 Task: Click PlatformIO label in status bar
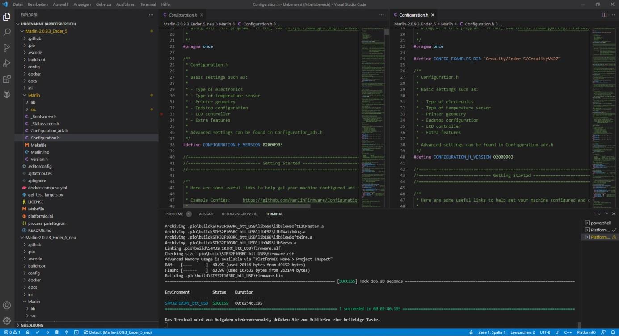coord(586,332)
